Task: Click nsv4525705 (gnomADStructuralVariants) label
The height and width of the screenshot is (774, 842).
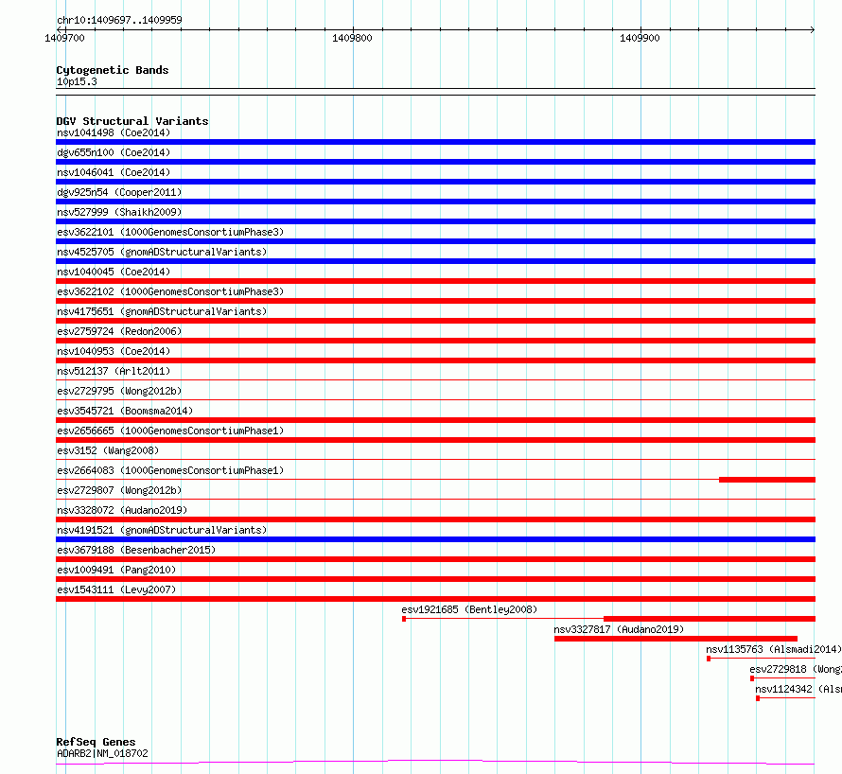Action: 162,252
